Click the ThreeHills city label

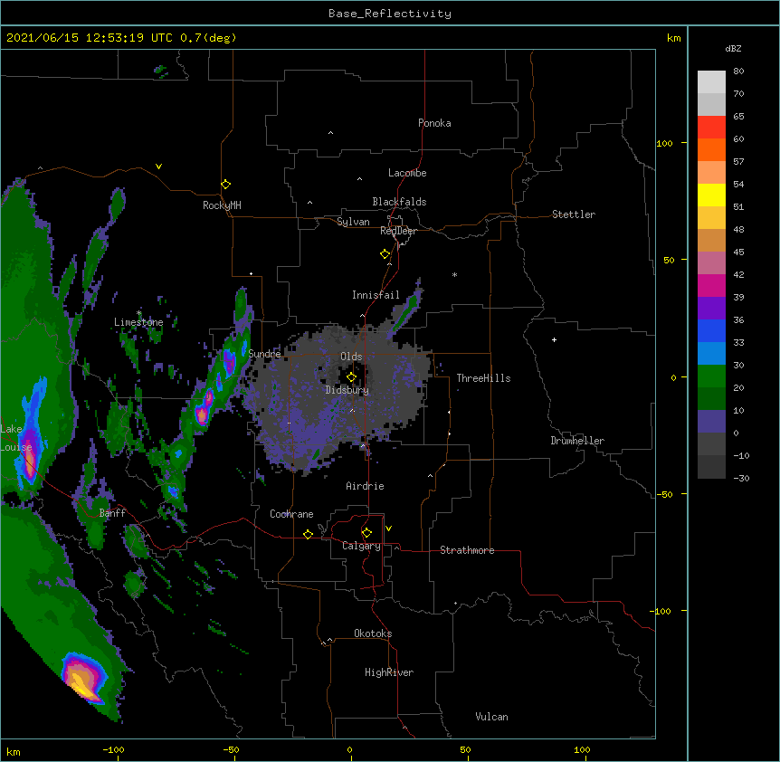tap(483, 378)
